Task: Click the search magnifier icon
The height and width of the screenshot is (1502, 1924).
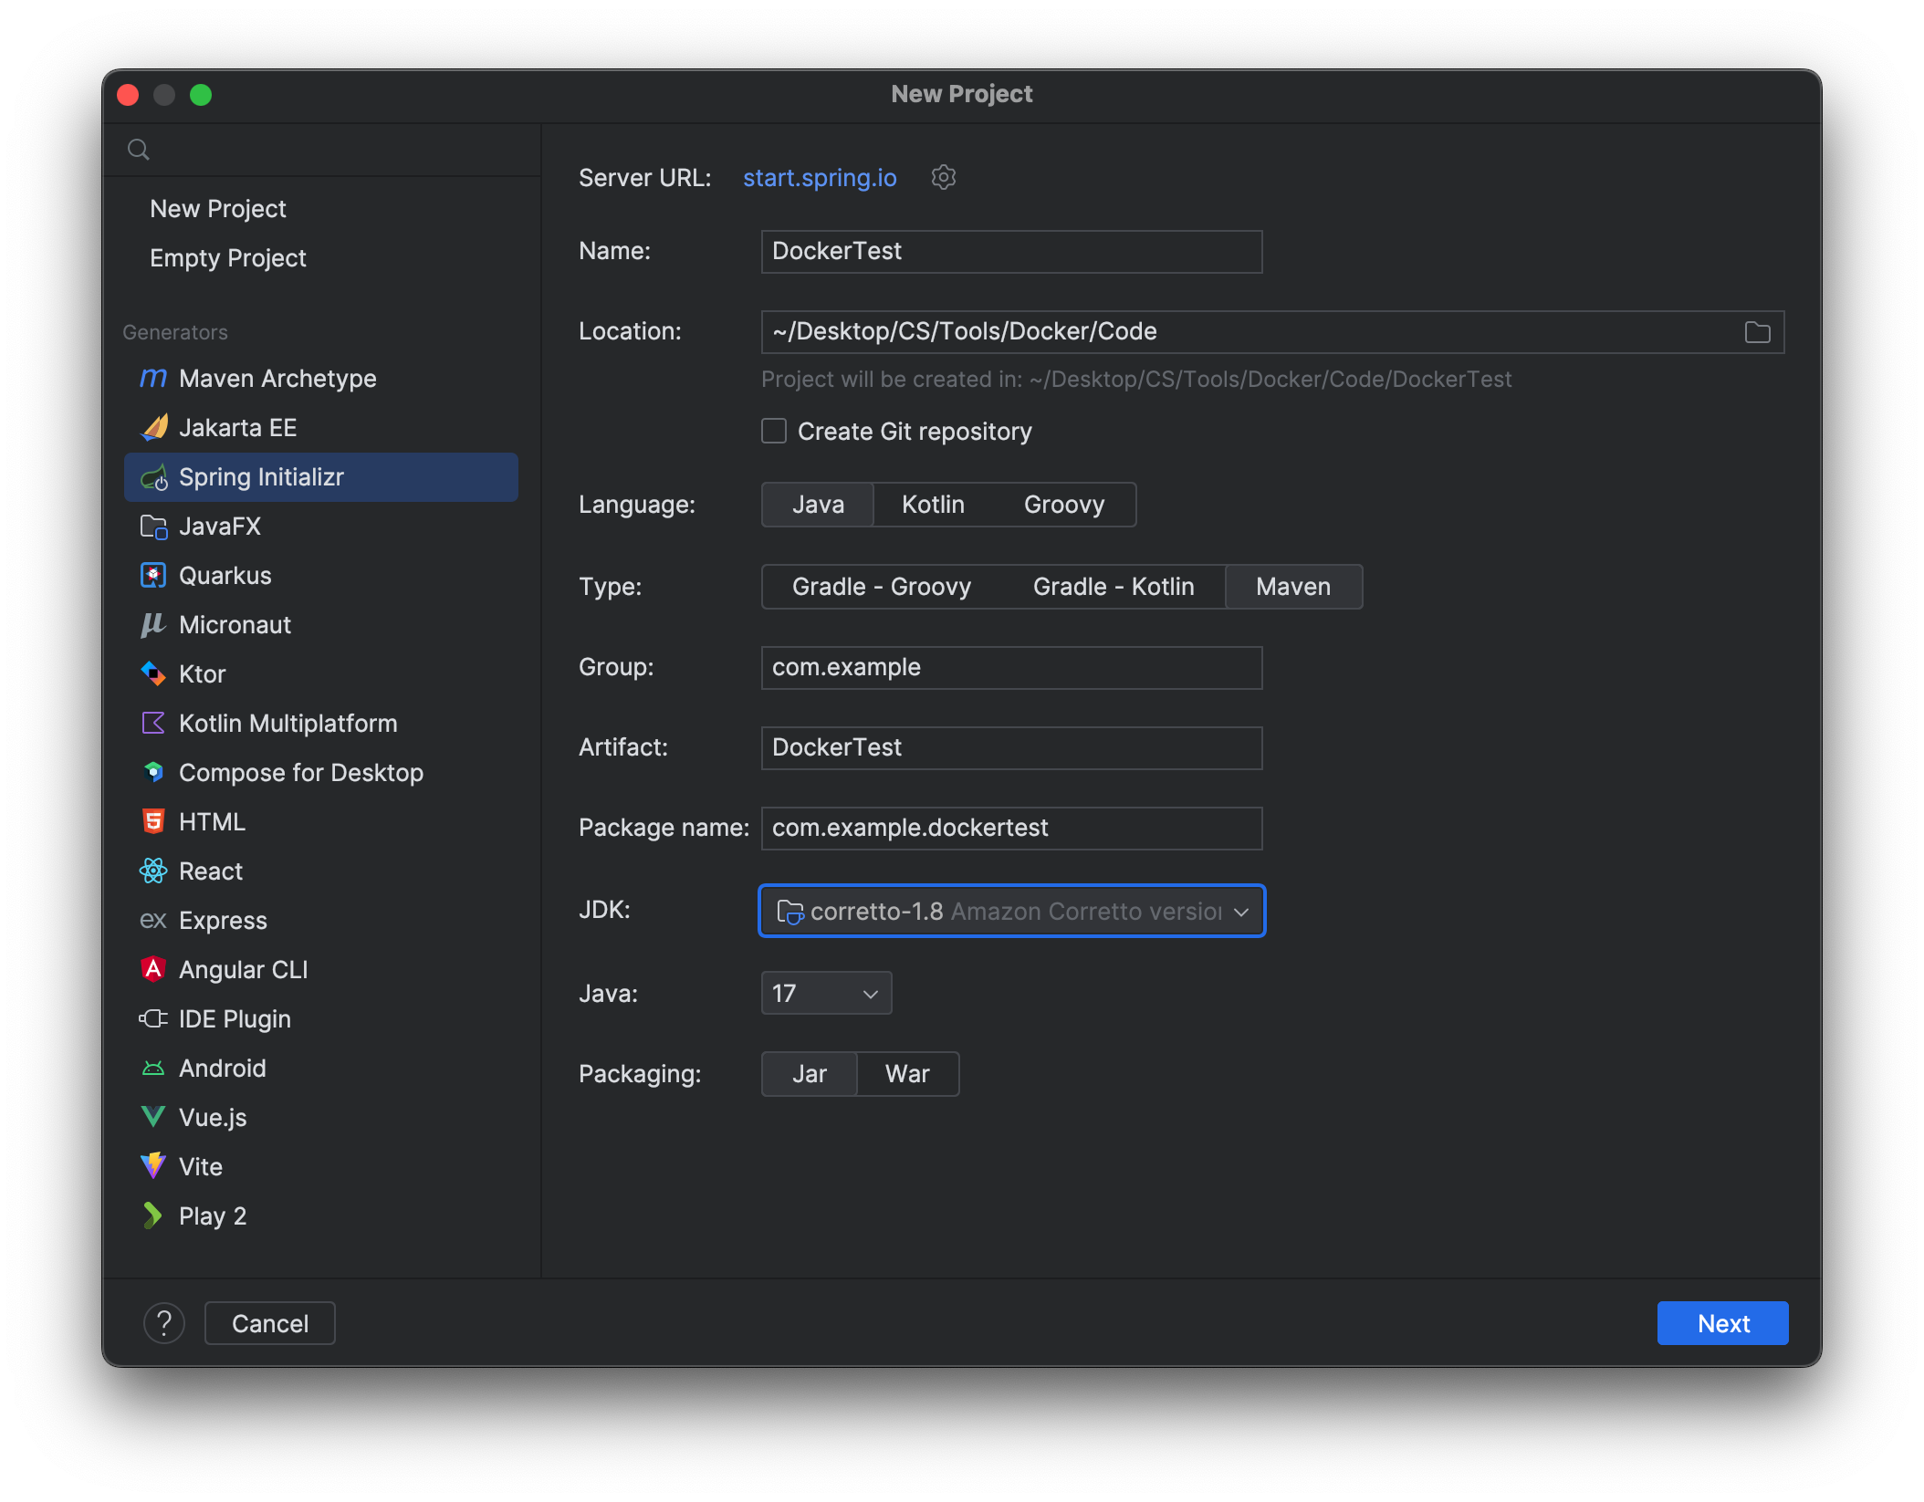Action: pyautogui.click(x=139, y=150)
